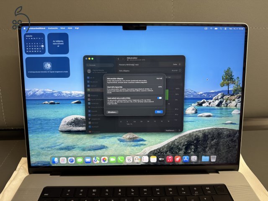Select highlighted Akkumulátor sidebar item
268x201 pixels.
tap(95, 90)
